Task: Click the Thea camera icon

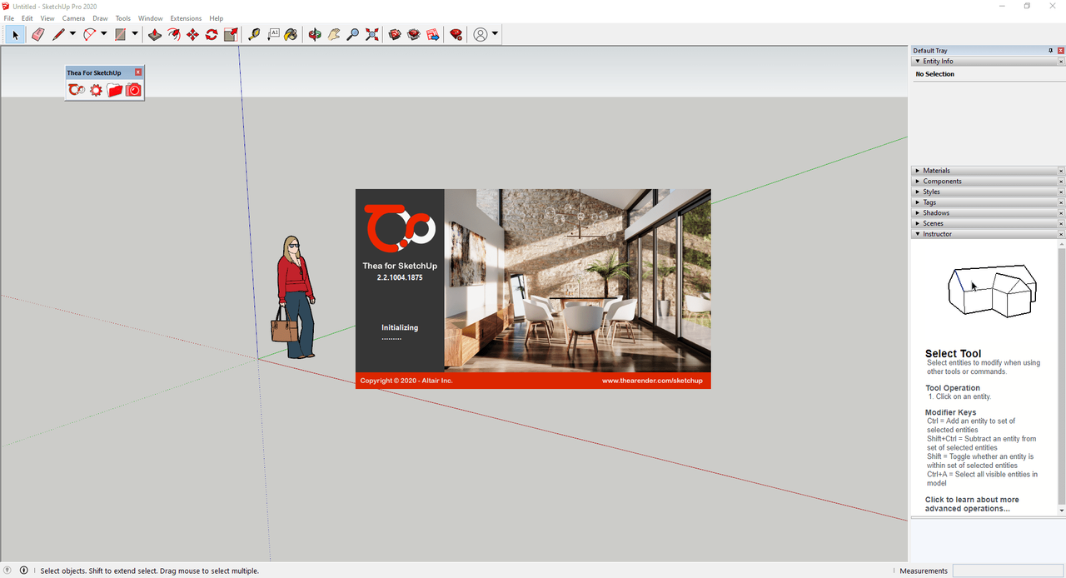Action: [x=133, y=89]
